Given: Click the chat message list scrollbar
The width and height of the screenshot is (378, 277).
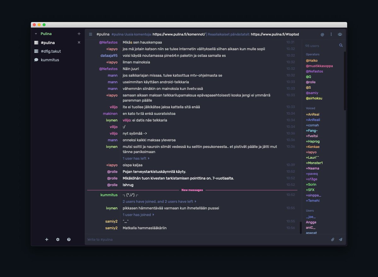Looking at the screenshot, I should point(301,227).
